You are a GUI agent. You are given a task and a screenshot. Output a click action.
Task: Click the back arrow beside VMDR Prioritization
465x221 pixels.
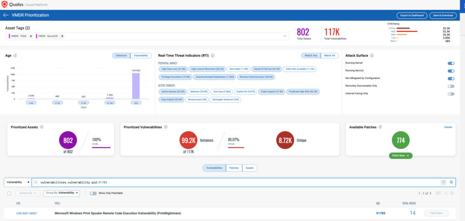6,15
